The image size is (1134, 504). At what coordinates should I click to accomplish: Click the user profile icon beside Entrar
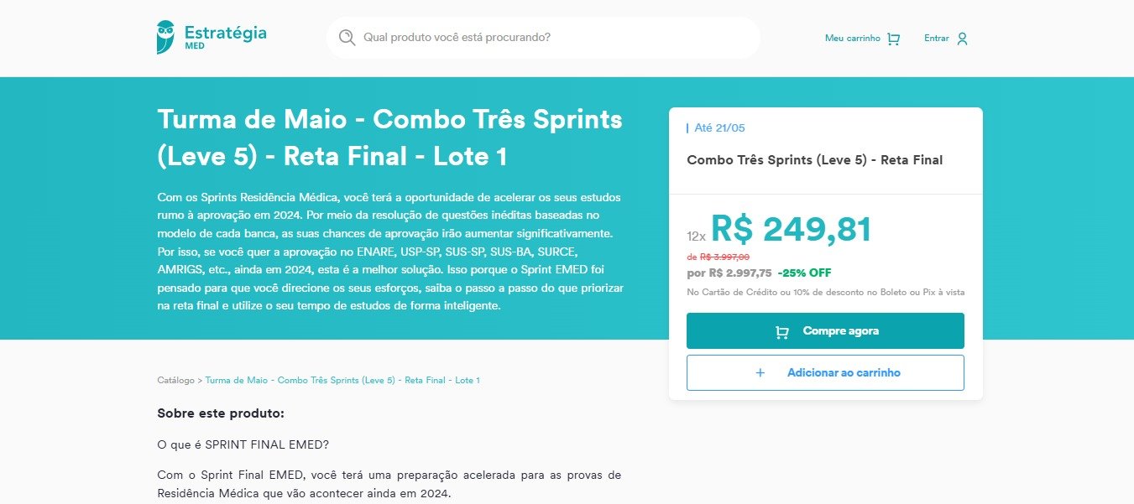(962, 39)
